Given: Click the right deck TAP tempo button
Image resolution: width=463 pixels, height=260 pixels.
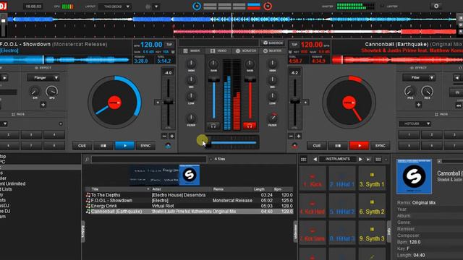Looking at the screenshot, I should (x=294, y=45).
